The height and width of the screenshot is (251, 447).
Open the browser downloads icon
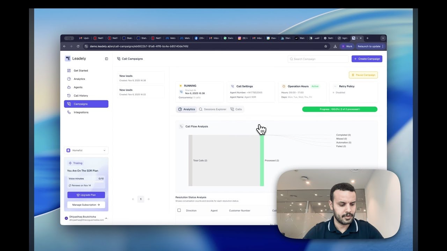click(335, 46)
